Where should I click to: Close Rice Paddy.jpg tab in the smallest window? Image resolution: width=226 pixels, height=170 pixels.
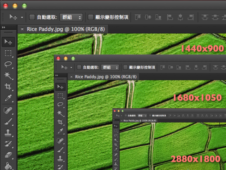point(121,120)
